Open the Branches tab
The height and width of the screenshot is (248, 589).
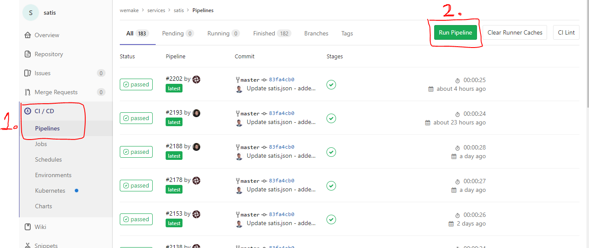[316, 34]
